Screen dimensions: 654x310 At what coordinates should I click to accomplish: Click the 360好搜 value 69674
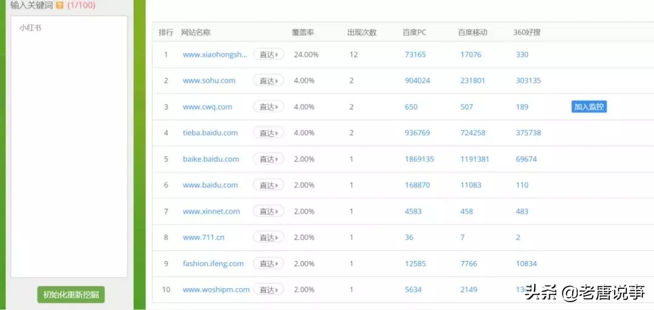click(526, 159)
